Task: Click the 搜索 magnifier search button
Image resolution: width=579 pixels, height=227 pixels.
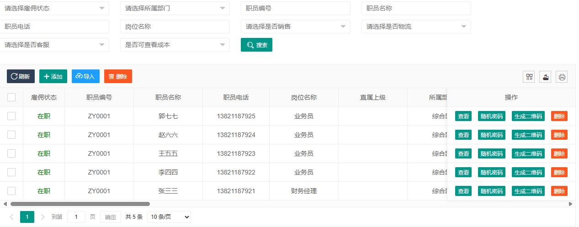Action: [x=256, y=45]
